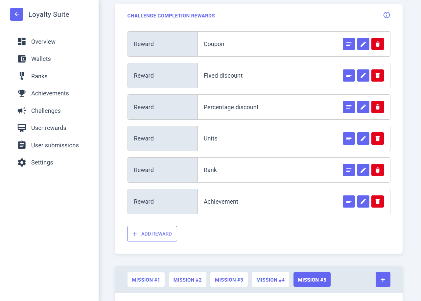Click the Challenges megaphone icon
This screenshot has width=421, height=301.
point(22,111)
